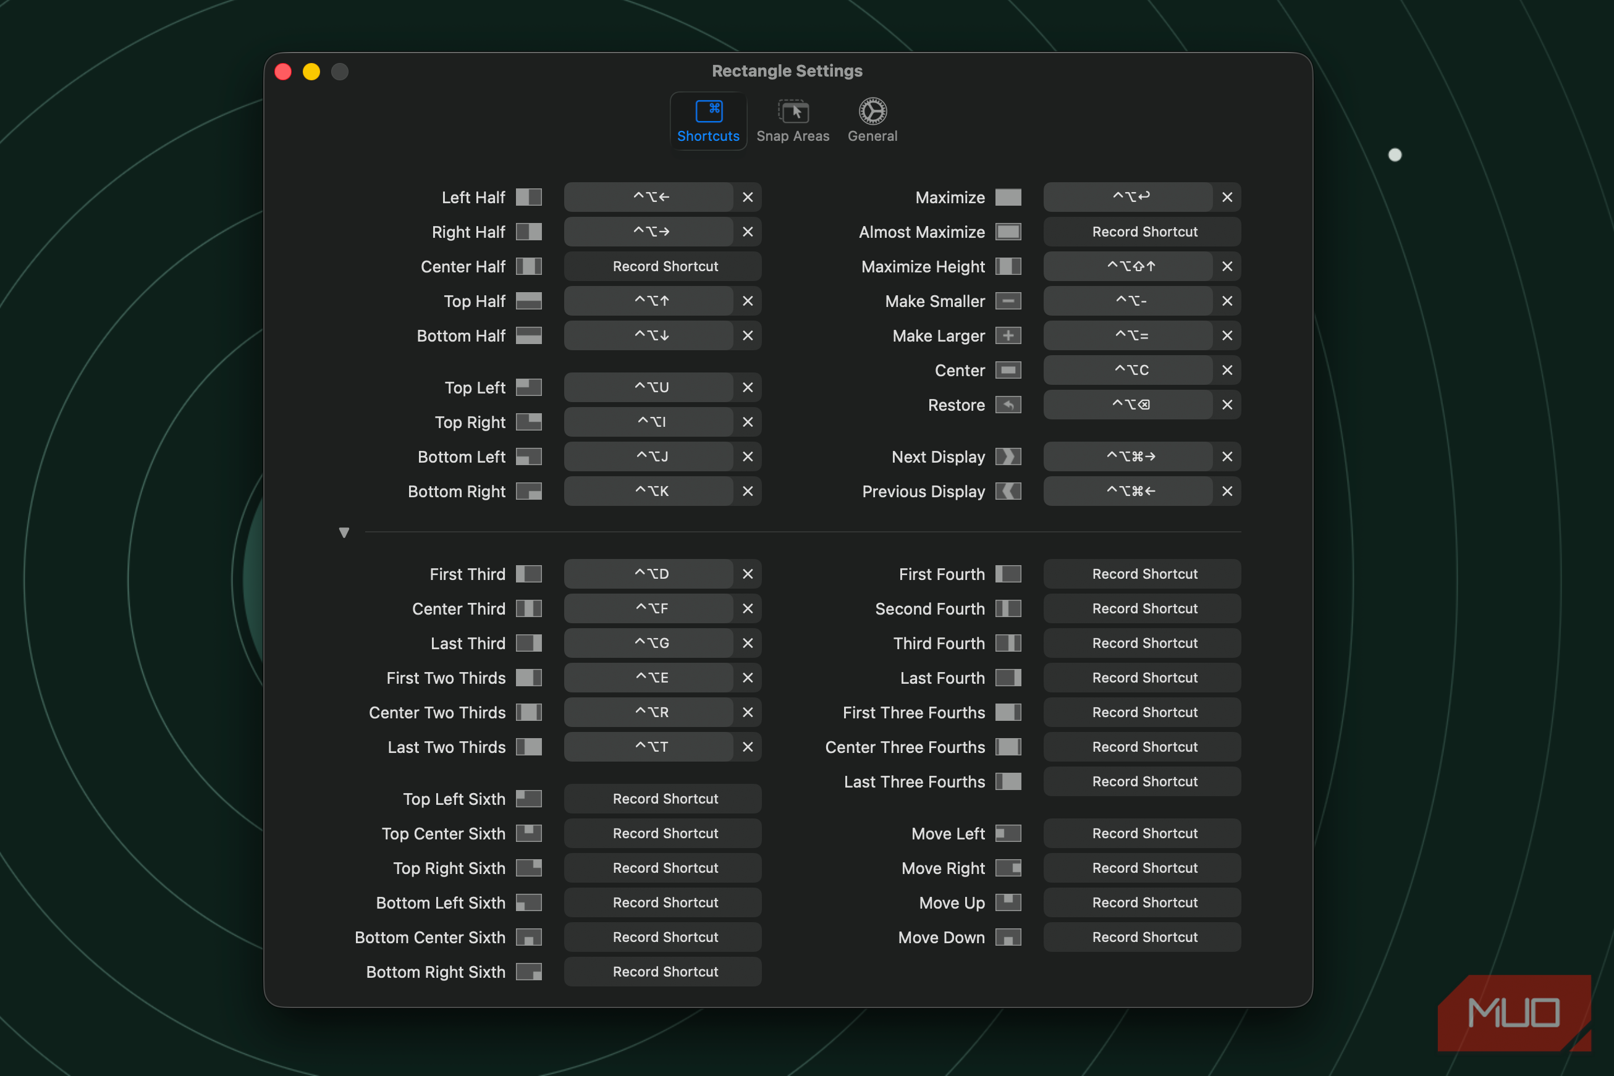
Task: Clear the Maximize shortcut
Action: [x=1227, y=198]
